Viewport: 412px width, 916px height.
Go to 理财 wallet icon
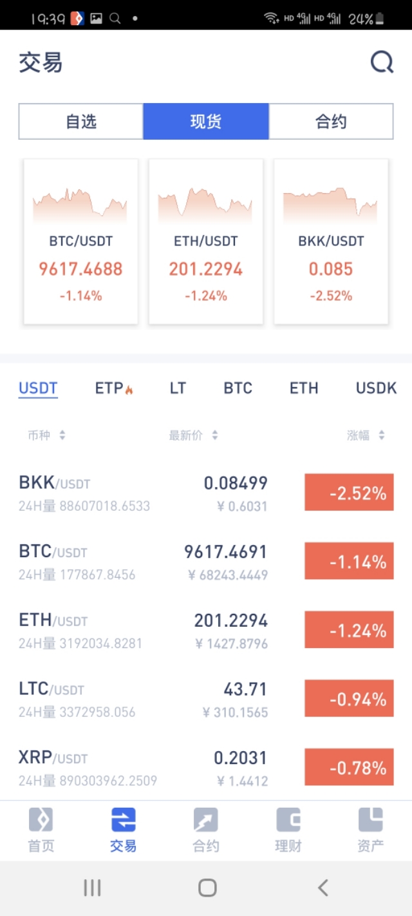click(288, 821)
